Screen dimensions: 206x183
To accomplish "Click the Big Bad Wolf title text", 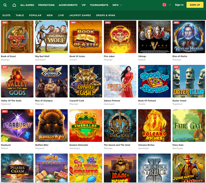I will click(42, 56).
